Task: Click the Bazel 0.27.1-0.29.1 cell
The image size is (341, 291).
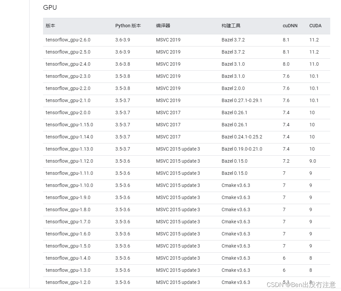Action: (242, 101)
